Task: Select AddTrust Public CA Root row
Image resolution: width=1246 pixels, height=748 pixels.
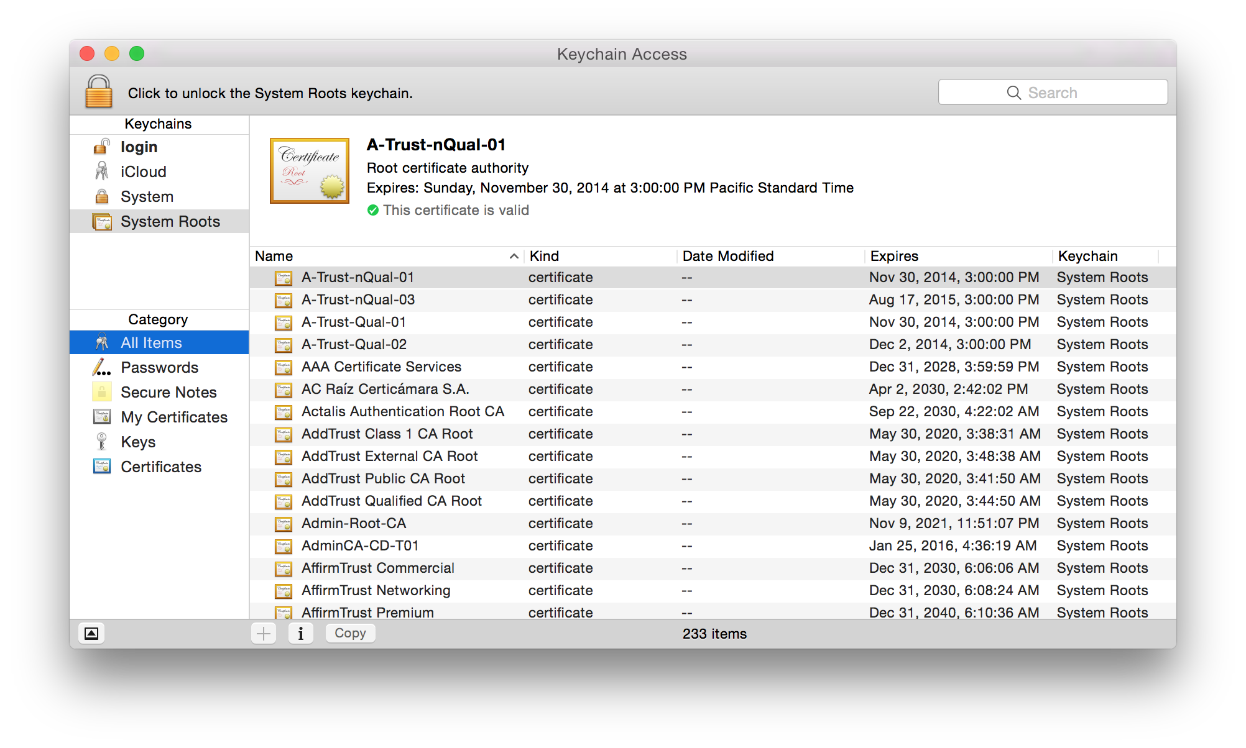Action: point(713,478)
